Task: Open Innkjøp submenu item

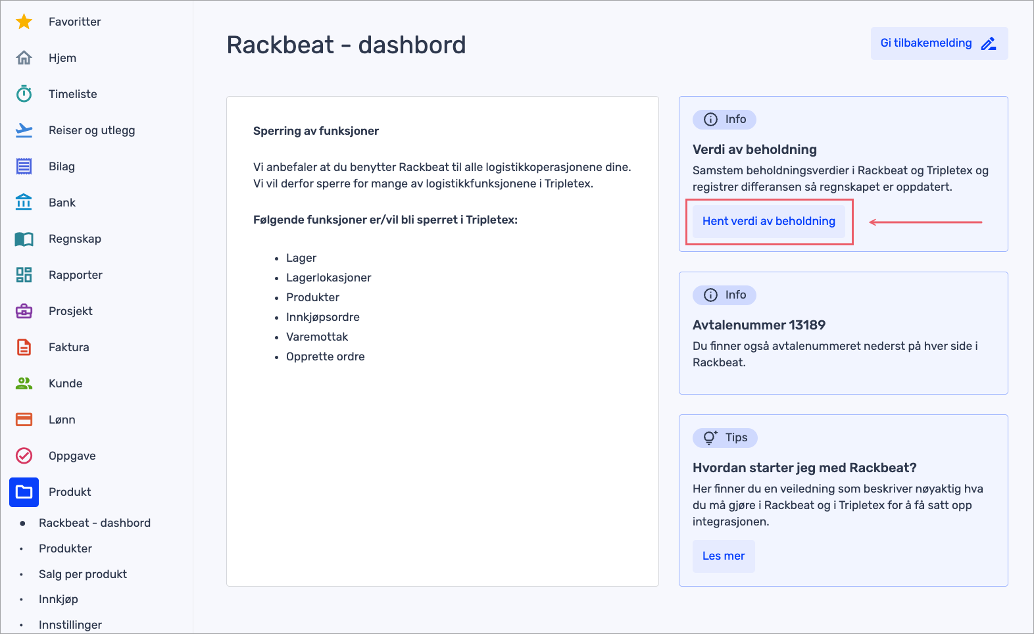Action: coord(59,599)
